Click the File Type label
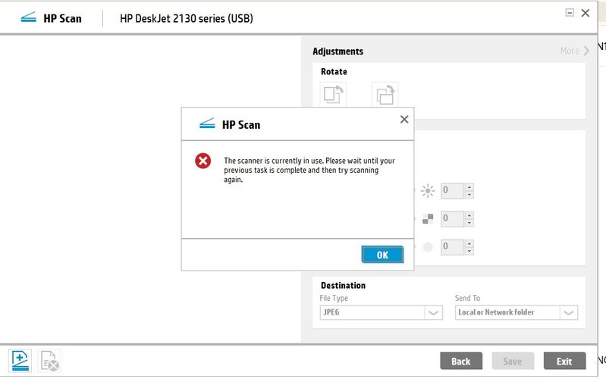Image resolution: width=606 pixels, height=379 pixels. click(334, 298)
